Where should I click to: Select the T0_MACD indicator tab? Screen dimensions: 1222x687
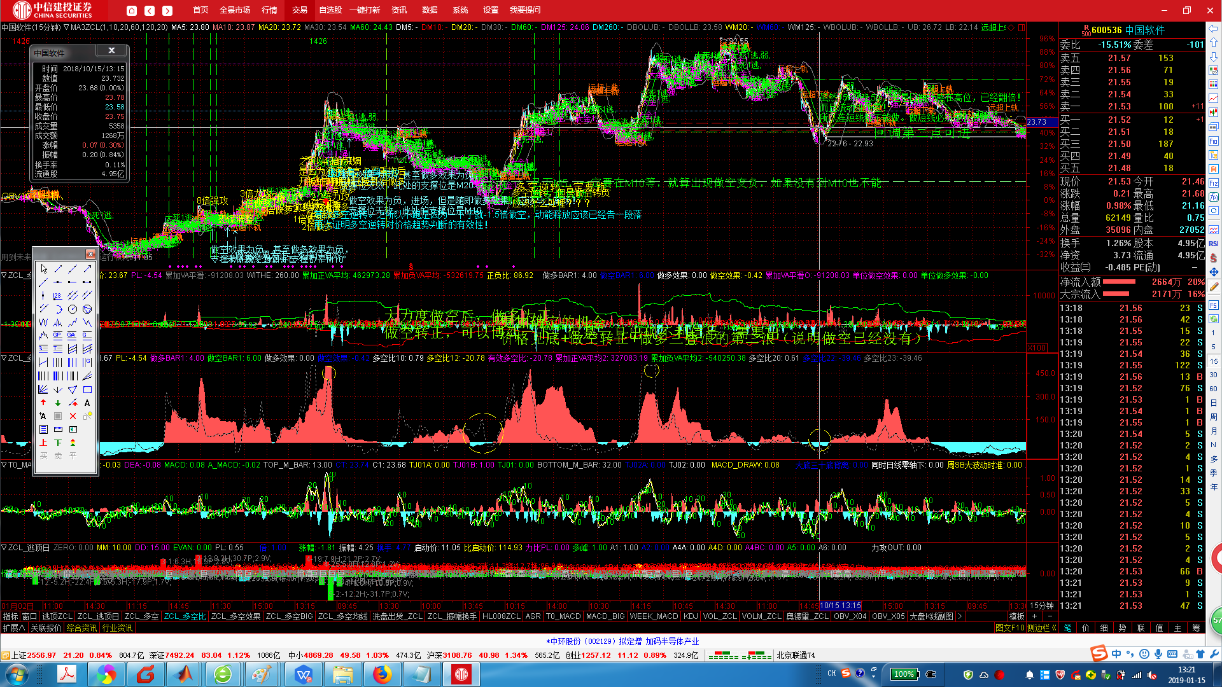(x=563, y=616)
